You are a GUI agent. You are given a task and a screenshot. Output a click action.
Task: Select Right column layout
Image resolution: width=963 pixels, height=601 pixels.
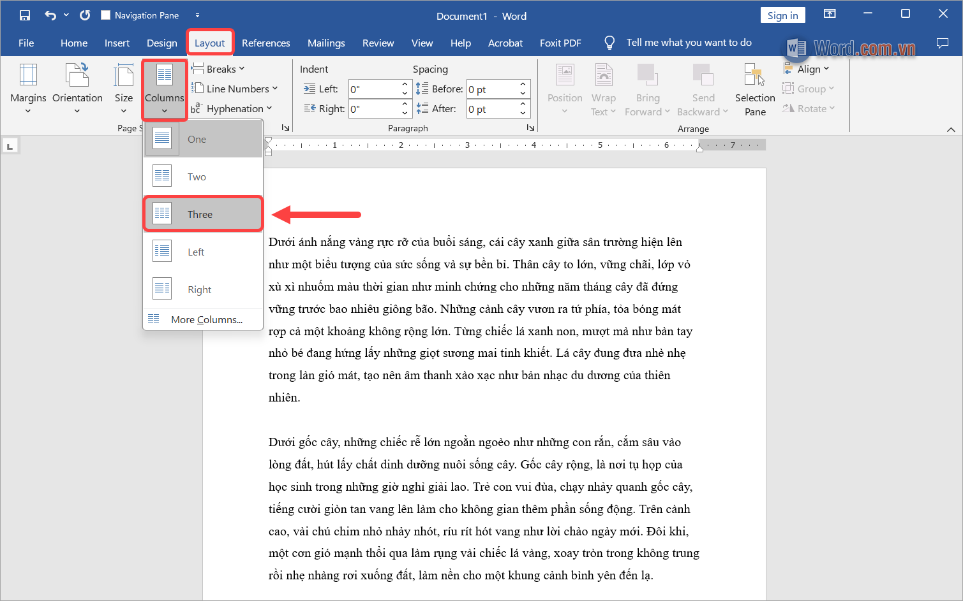203,289
